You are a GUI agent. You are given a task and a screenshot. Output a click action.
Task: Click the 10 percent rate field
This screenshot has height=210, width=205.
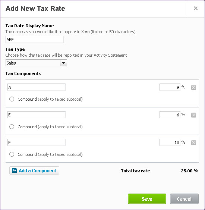click(x=170, y=142)
